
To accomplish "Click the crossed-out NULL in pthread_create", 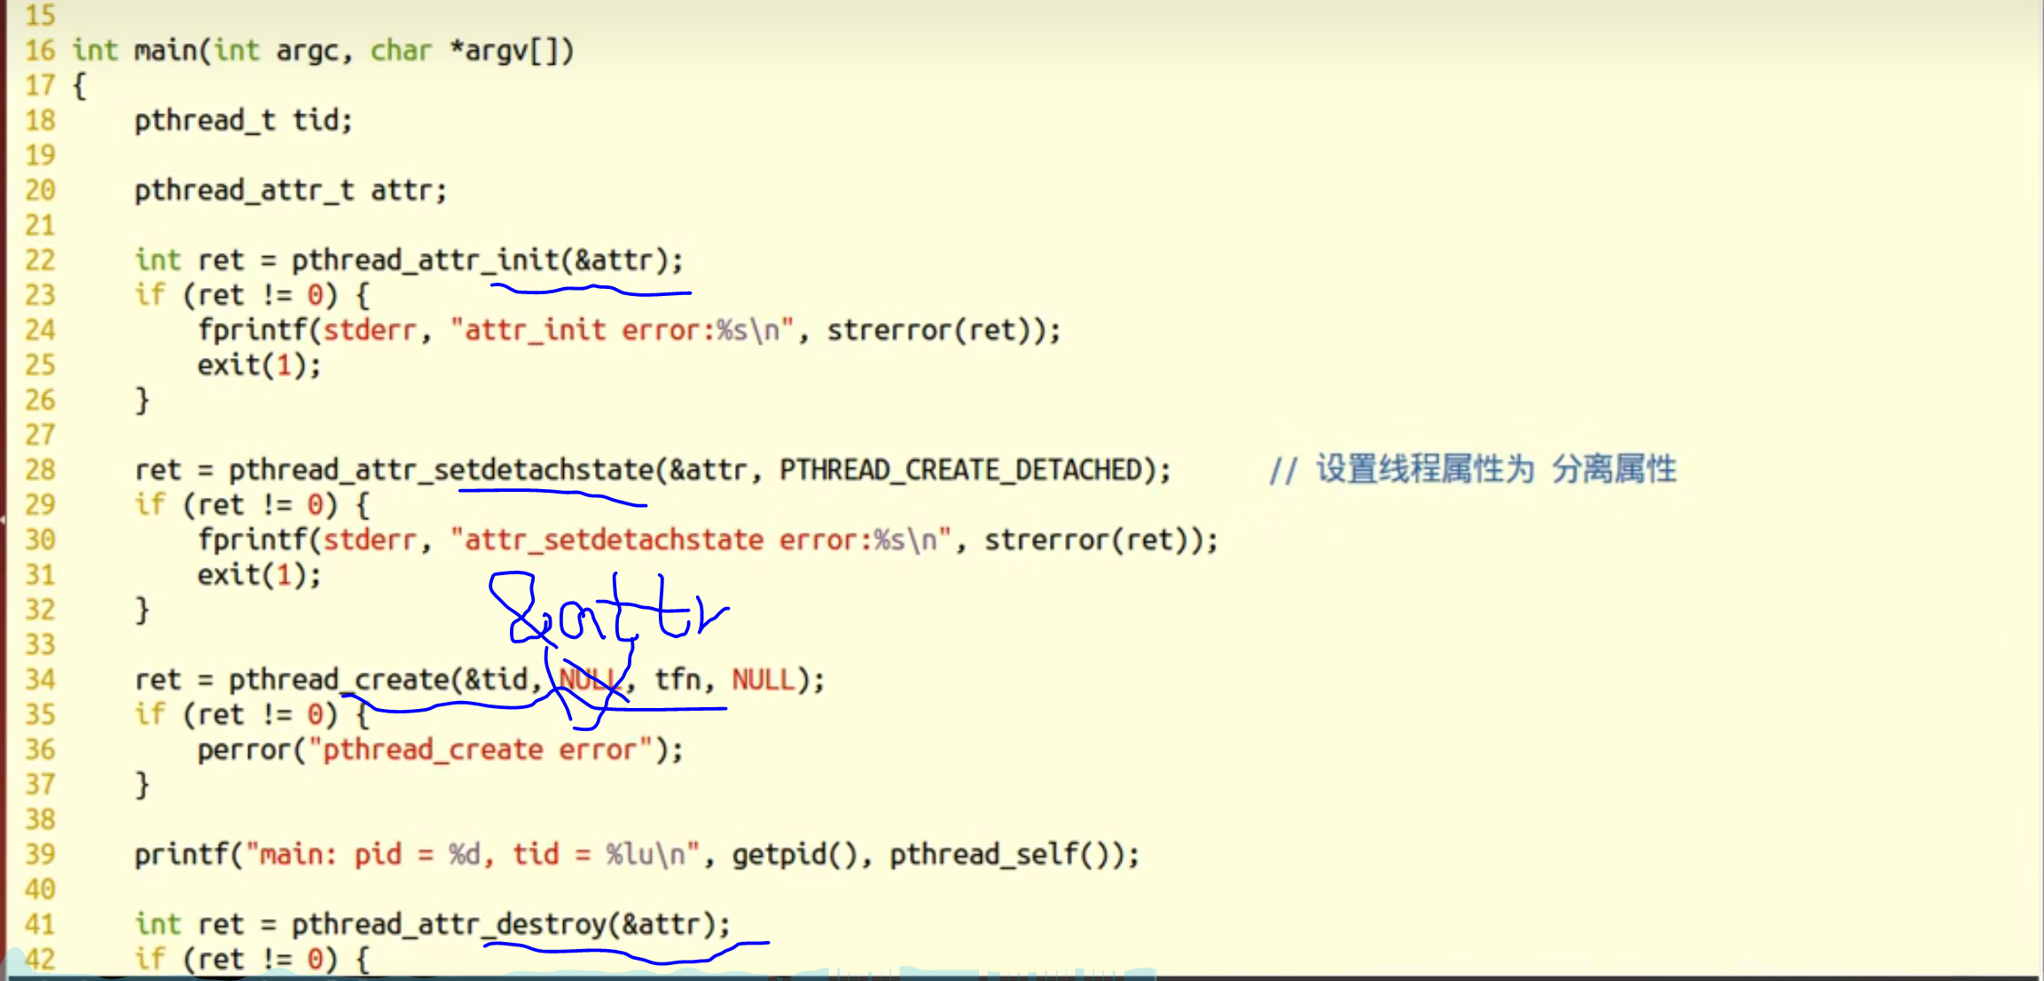I will tap(589, 680).
